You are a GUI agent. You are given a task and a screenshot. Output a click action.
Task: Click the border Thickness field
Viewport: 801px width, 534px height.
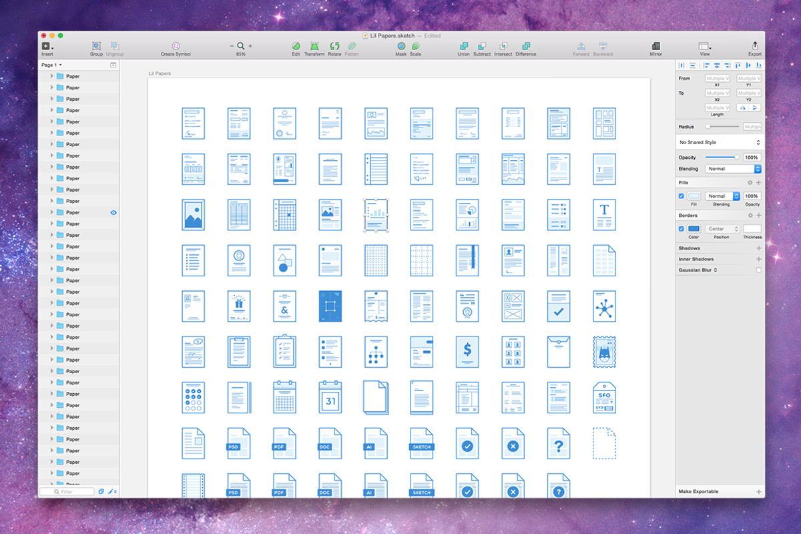752,229
